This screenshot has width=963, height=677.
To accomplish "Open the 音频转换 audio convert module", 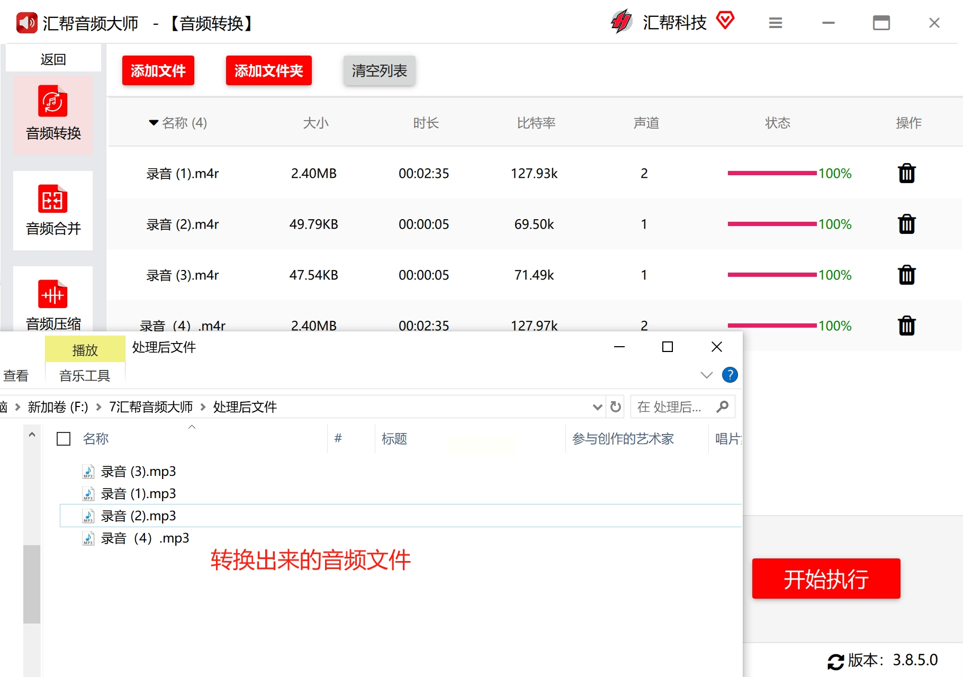I will (53, 114).
